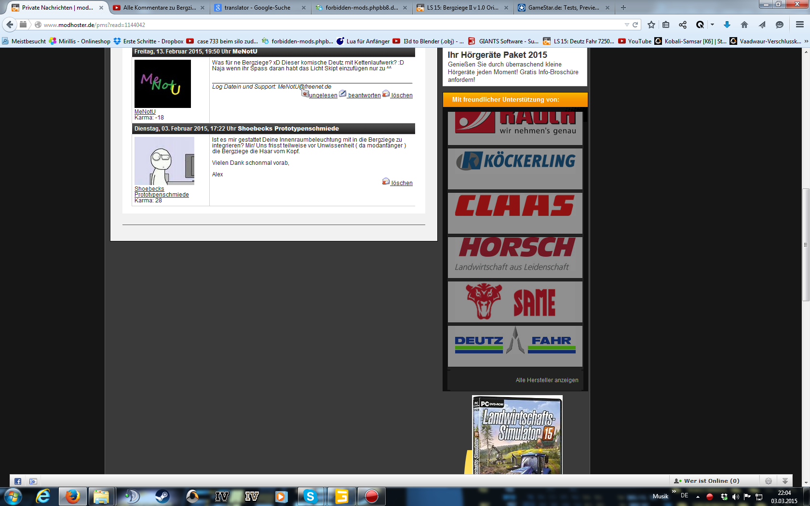This screenshot has width=810, height=506.
Task: Click Alle Hersteller anzeigen link
Action: [x=547, y=380]
